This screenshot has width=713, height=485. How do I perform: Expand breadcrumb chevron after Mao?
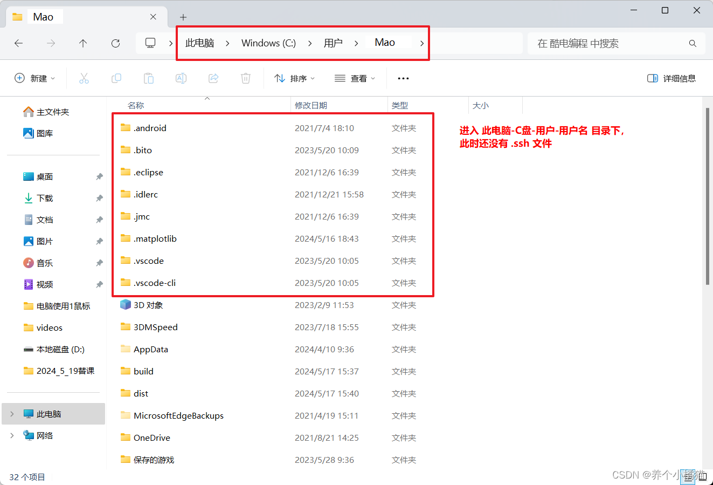[x=422, y=43]
